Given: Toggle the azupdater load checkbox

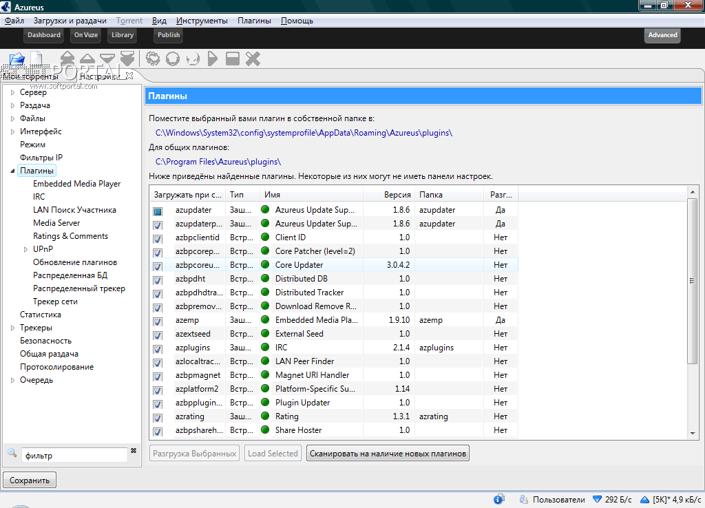Looking at the screenshot, I should 158,211.
